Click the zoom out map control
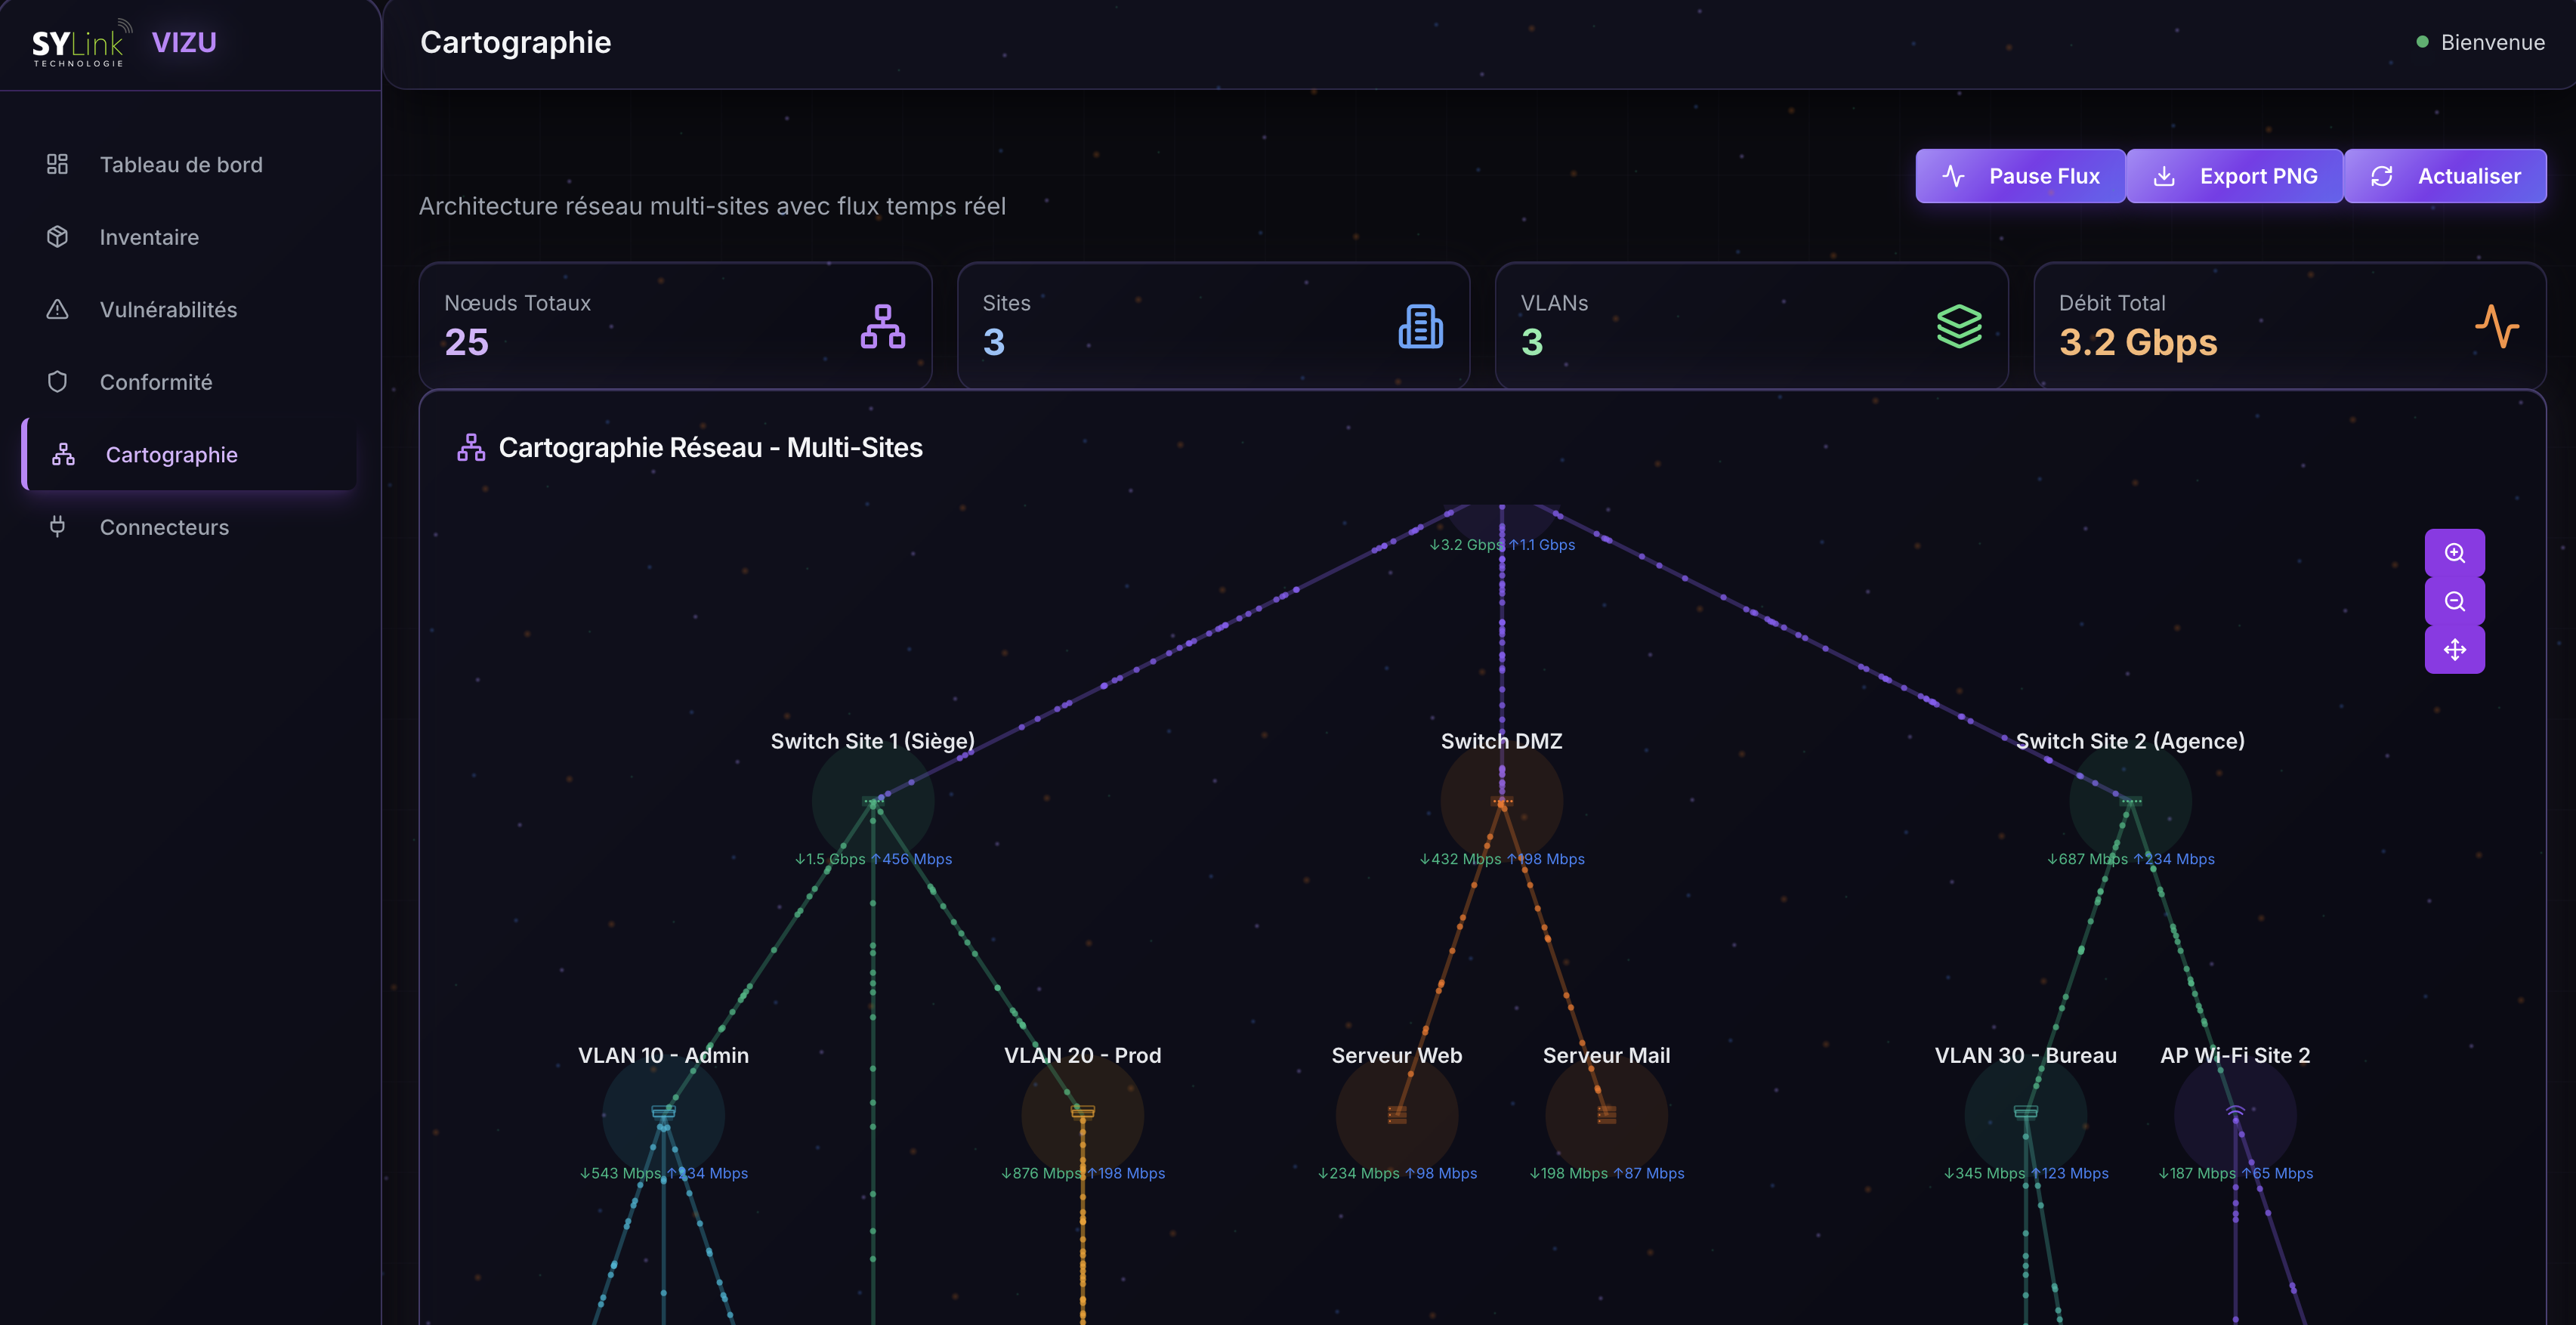The width and height of the screenshot is (2576, 1325). tap(2454, 601)
